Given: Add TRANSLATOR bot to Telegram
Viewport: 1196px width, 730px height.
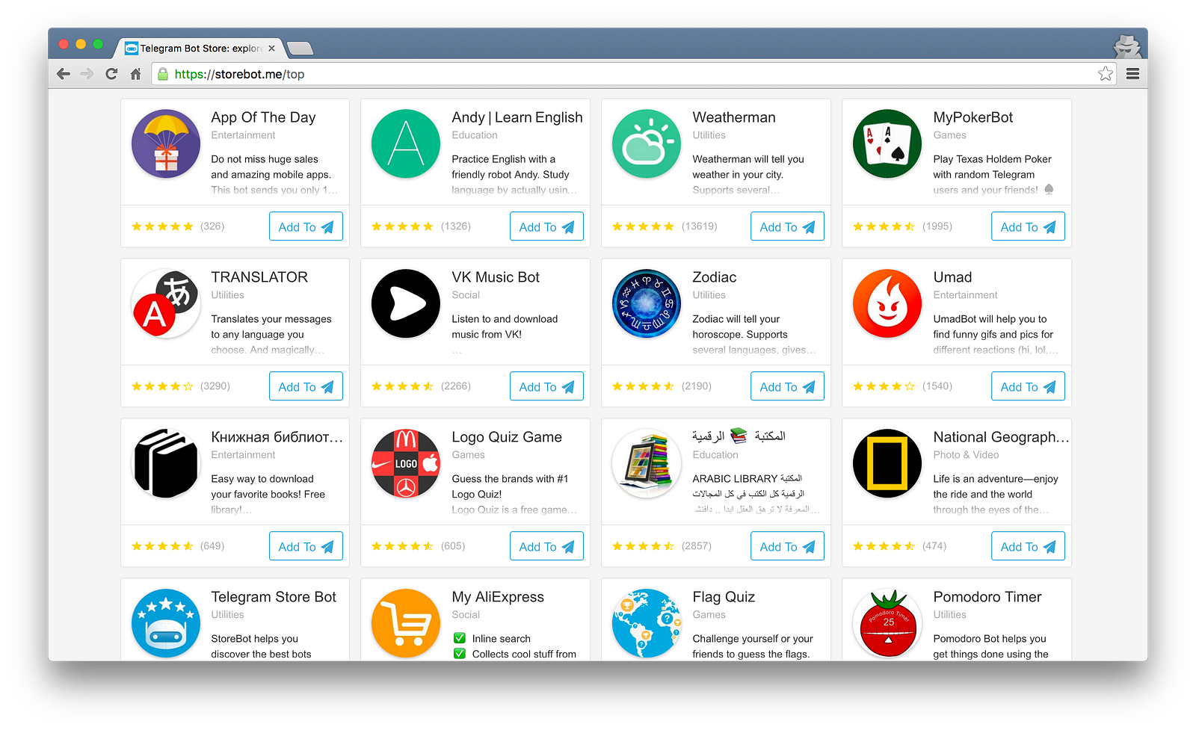Looking at the screenshot, I should tap(306, 386).
